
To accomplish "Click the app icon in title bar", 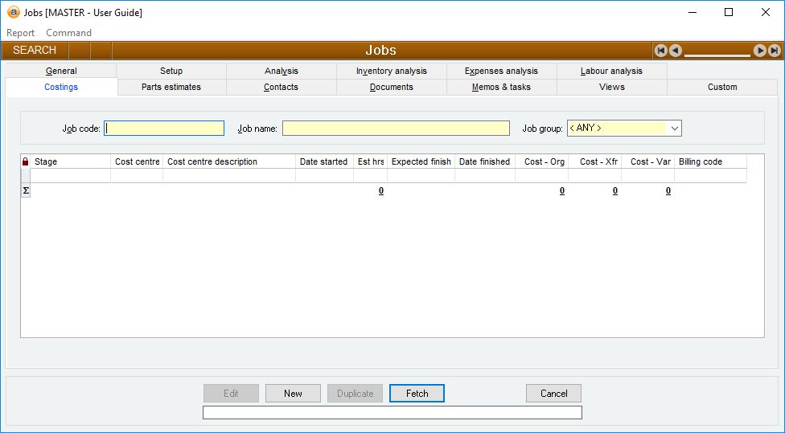I will [x=13, y=13].
